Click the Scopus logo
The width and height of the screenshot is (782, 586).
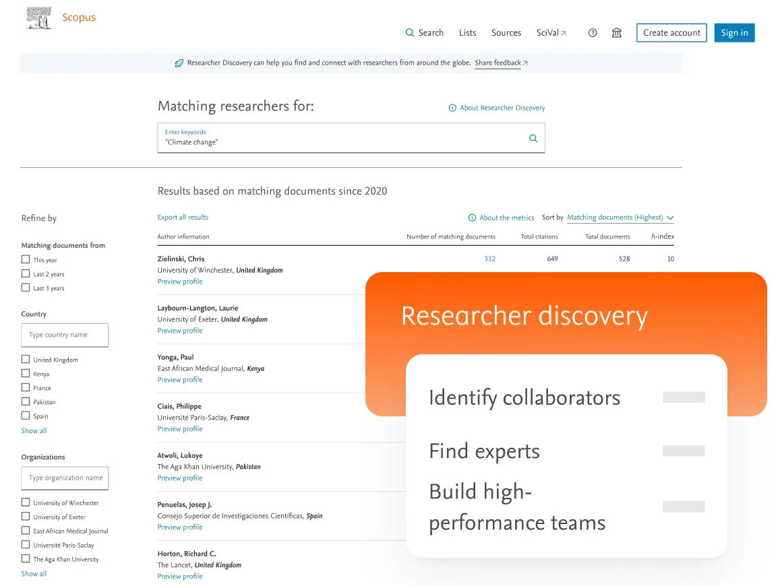79,18
